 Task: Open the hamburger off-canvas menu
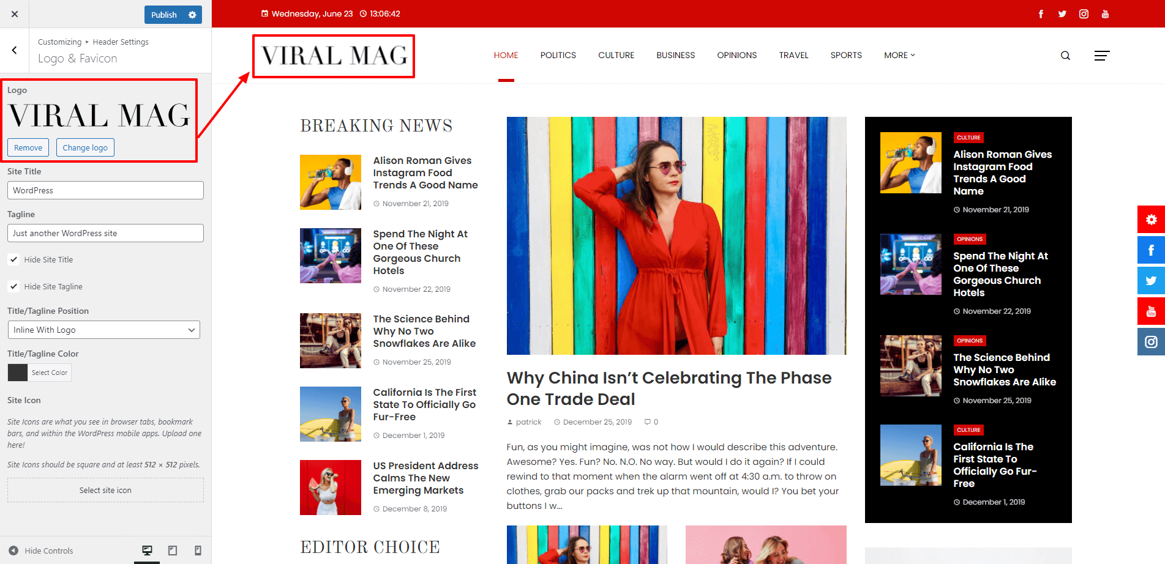1102,56
